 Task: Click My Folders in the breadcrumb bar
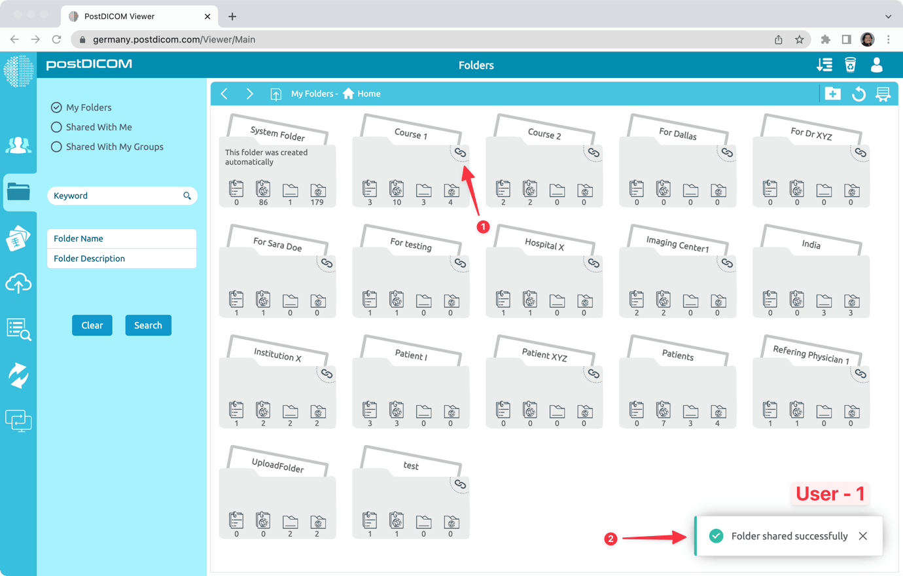pyautogui.click(x=313, y=94)
